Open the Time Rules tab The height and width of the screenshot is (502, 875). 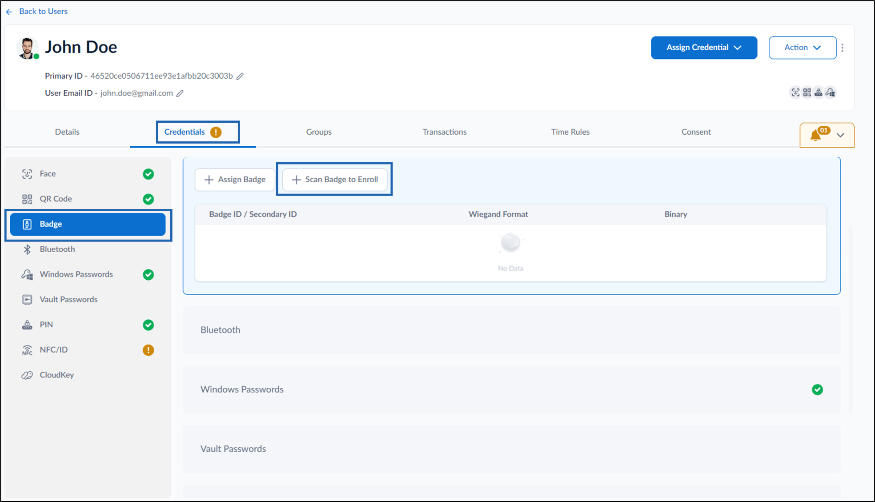coord(570,132)
